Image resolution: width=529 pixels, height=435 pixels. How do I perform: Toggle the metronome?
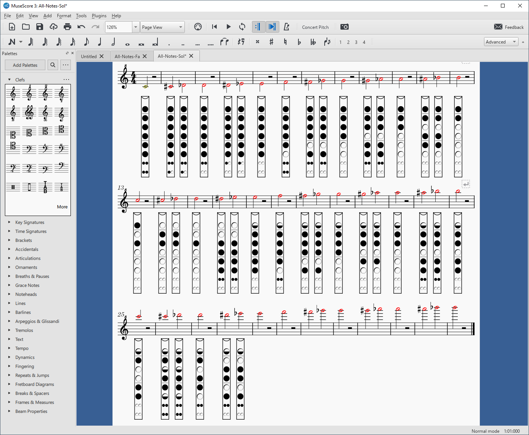pos(286,27)
